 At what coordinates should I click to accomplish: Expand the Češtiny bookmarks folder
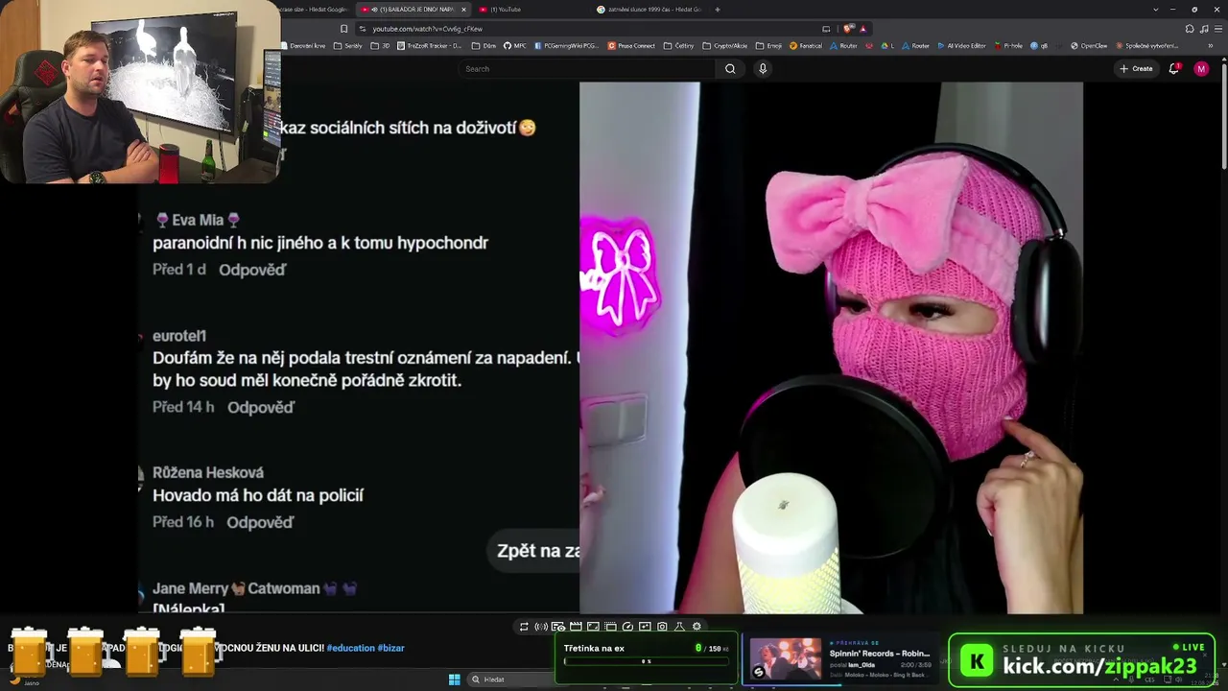click(678, 46)
